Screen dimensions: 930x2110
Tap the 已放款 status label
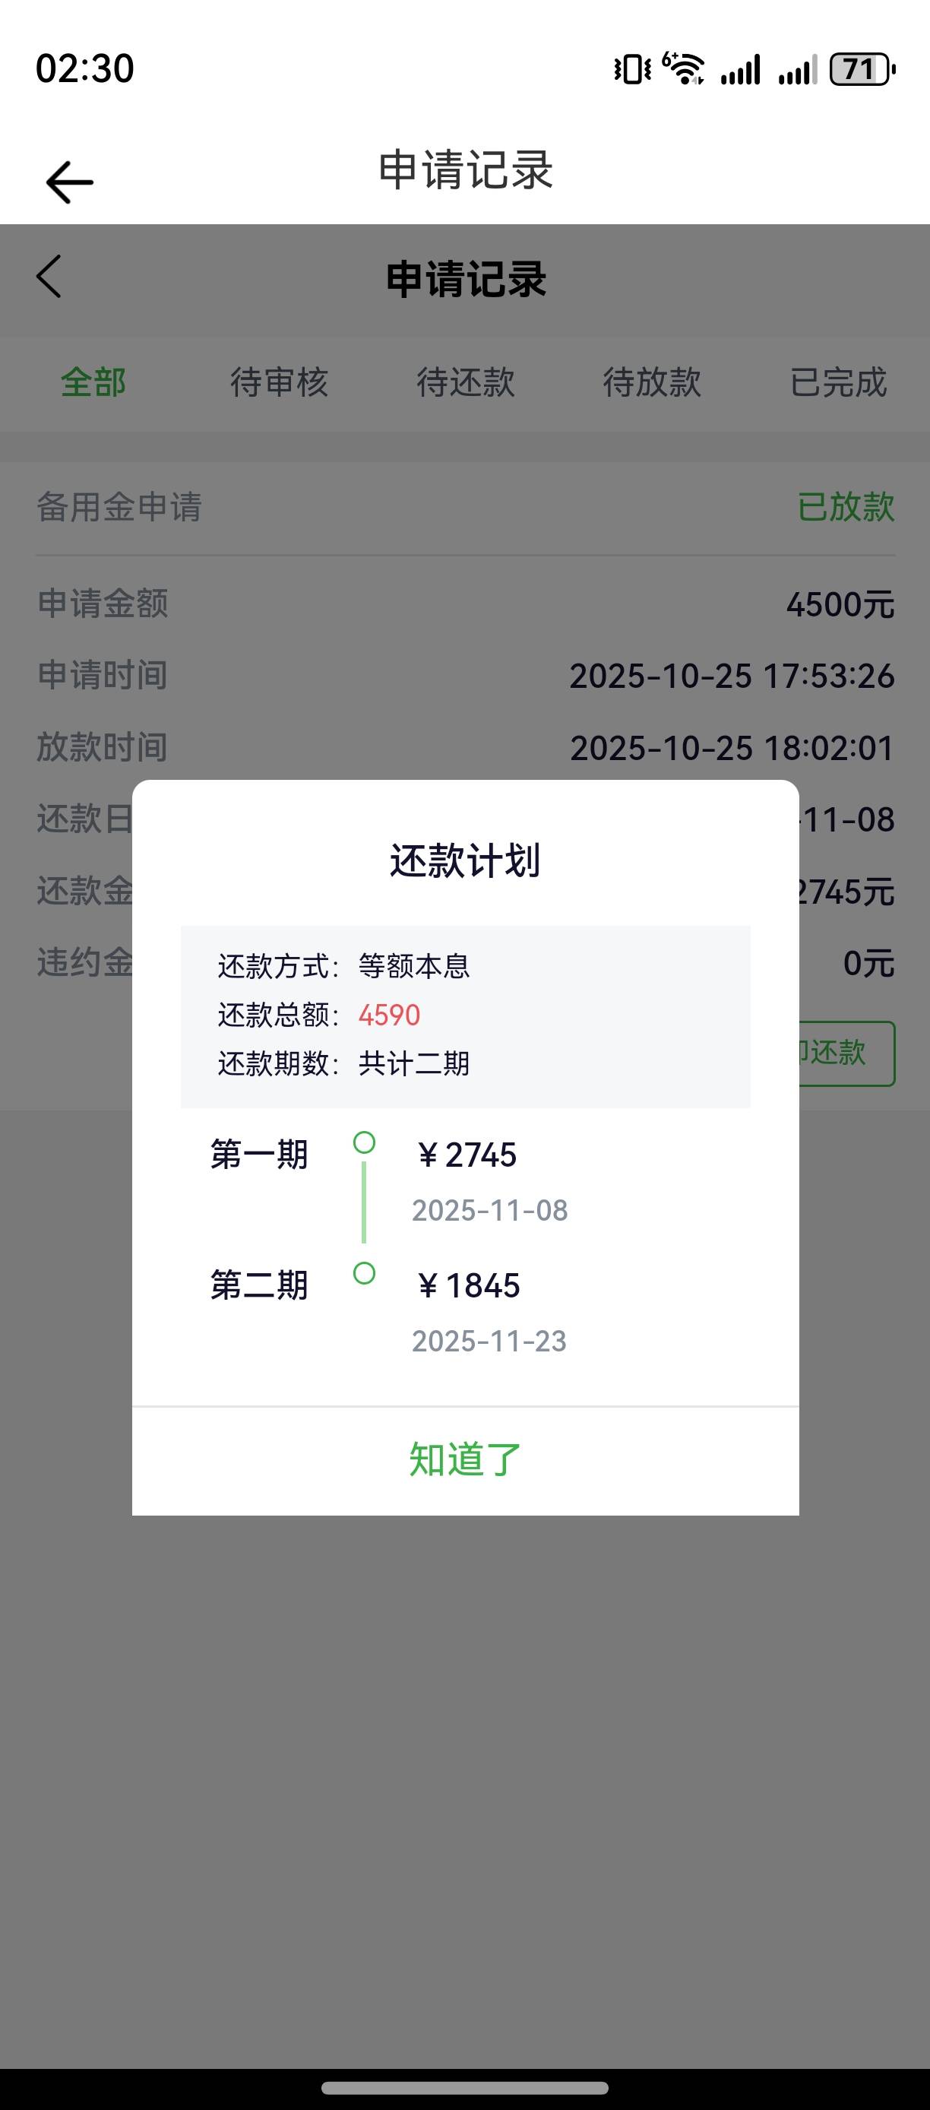coord(846,507)
